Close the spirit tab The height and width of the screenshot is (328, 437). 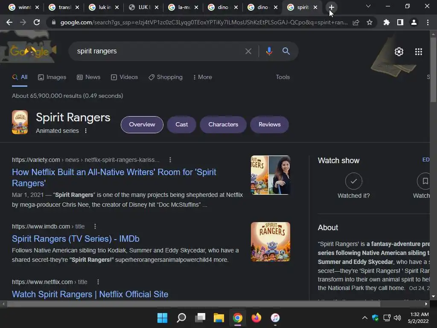pos(315,7)
